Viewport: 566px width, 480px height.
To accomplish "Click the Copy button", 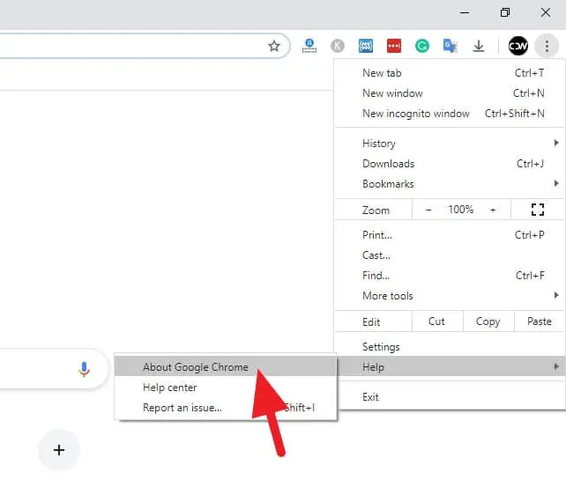I will tap(488, 321).
